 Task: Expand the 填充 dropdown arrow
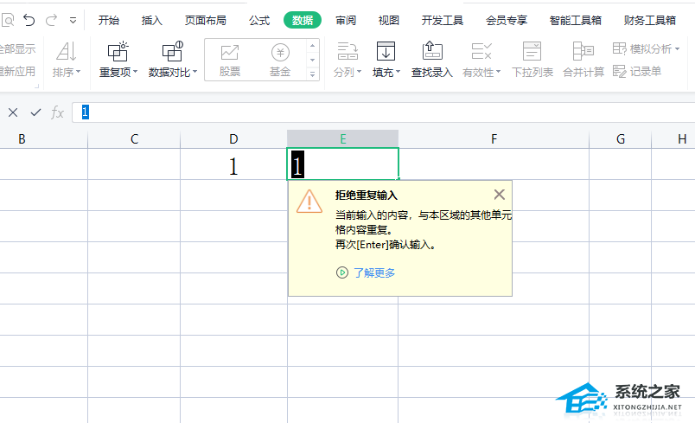coord(398,72)
